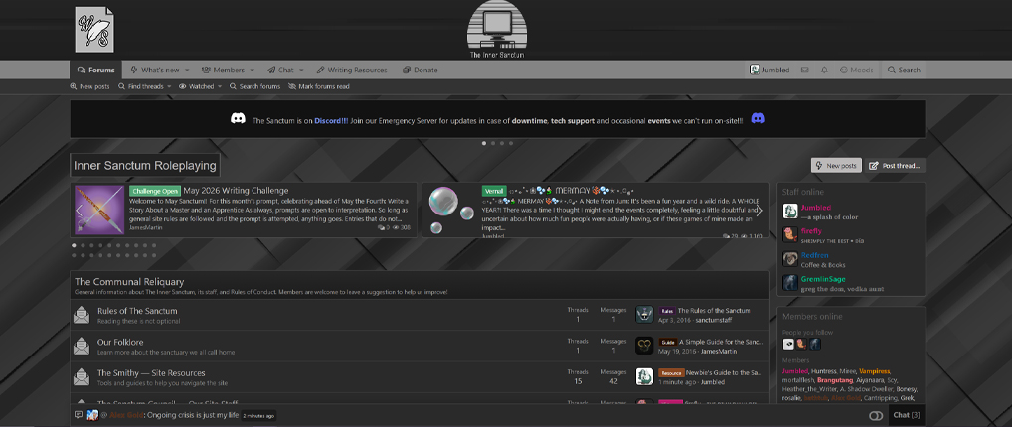Click the purple sword challenge thumbnail
Image resolution: width=1012 pixels, height=427 pixels.
[x=99, y=211]
